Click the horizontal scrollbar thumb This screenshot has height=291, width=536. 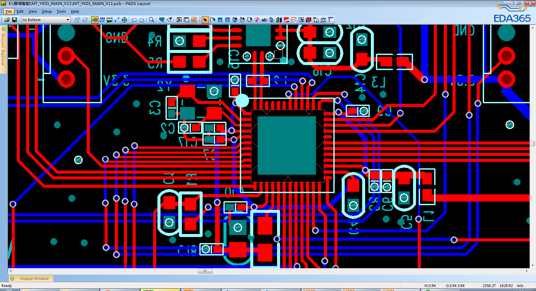point(205,271)
